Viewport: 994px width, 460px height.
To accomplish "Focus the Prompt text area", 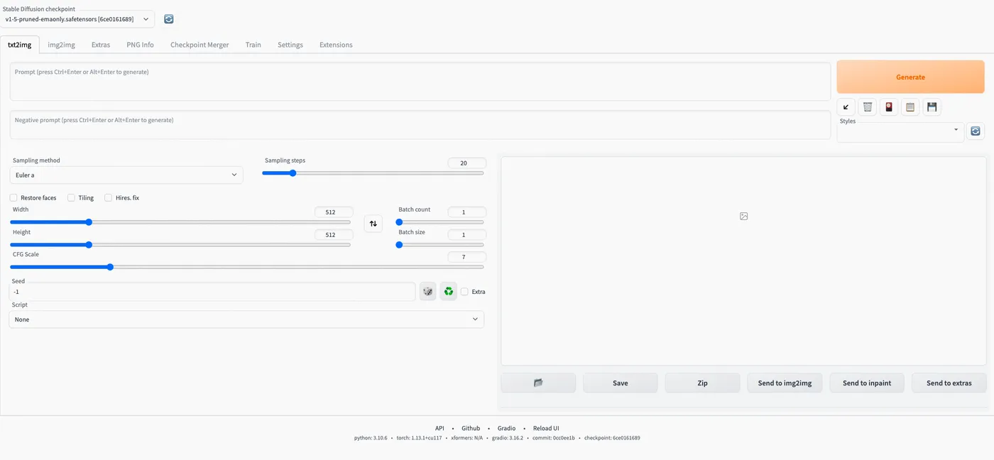I will 420,81.
